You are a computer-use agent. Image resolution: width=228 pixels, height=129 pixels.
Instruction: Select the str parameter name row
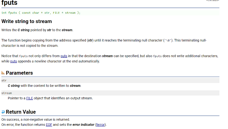(110, 80)
